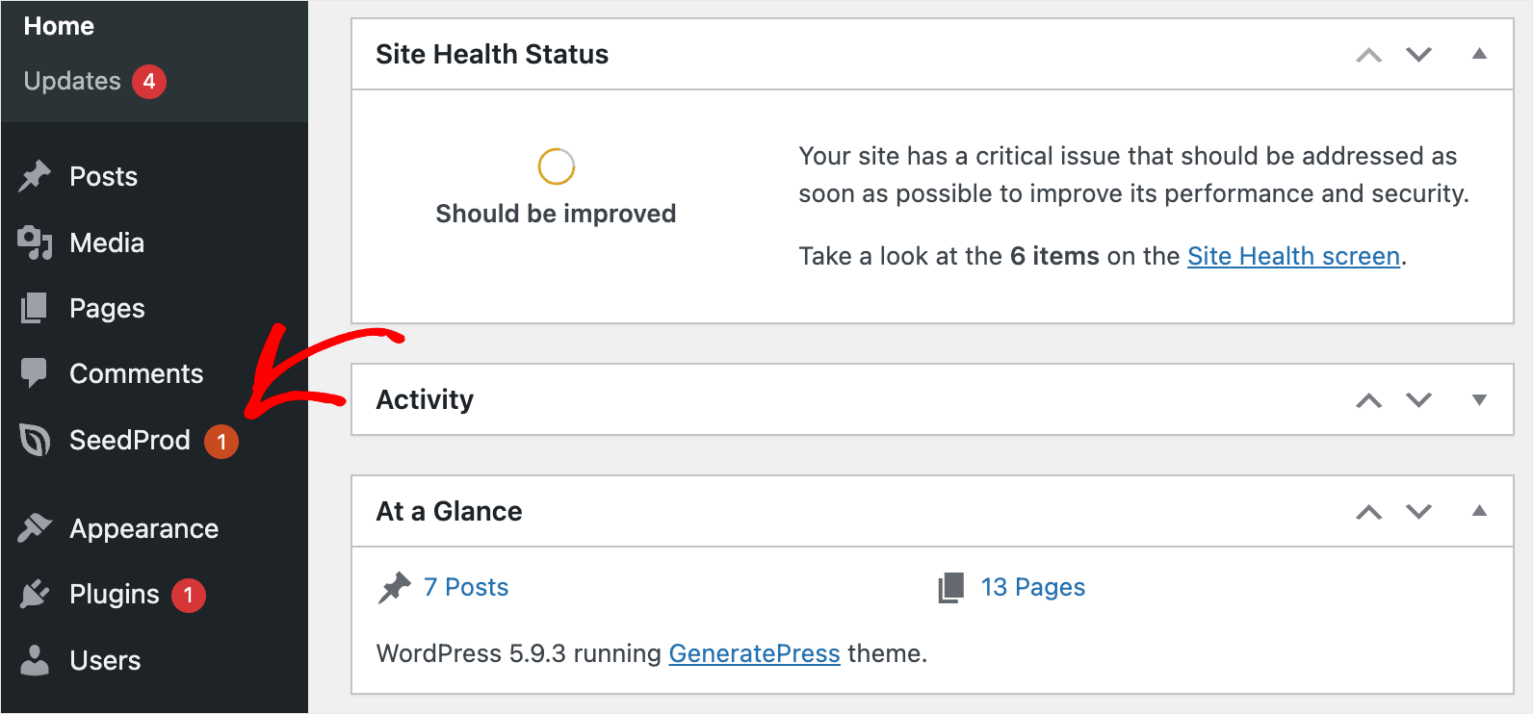This screenshot has width=1533, height=714.
Task: Collapse the Site Health Status panel
Action: [x=1479, y=54]
